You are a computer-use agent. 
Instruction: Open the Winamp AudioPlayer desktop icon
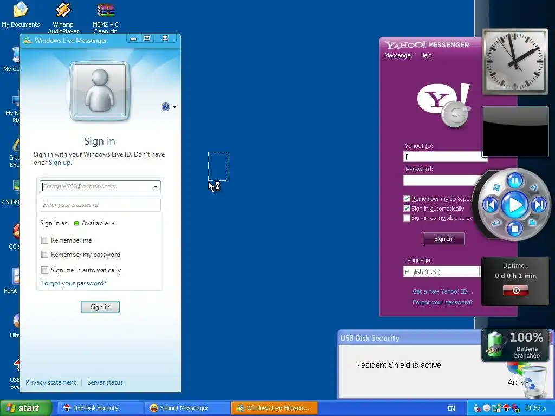pos(63,17)
